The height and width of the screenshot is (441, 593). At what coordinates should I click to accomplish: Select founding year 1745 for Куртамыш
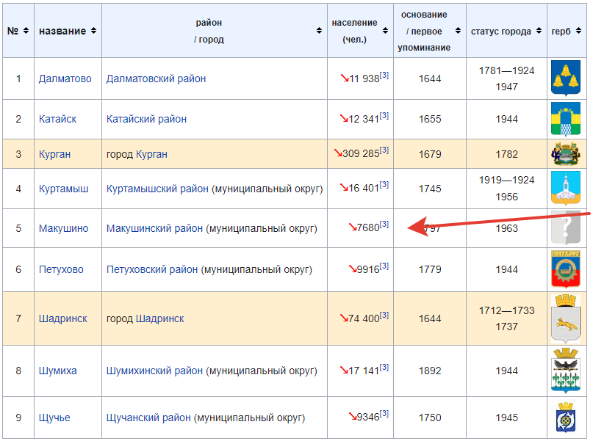430,189
